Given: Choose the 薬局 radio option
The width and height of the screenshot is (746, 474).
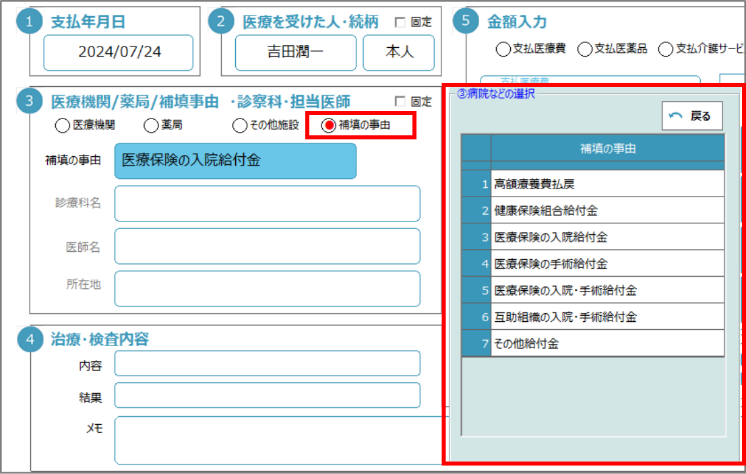Looking at the screenshot, I should tap(152, 125).
